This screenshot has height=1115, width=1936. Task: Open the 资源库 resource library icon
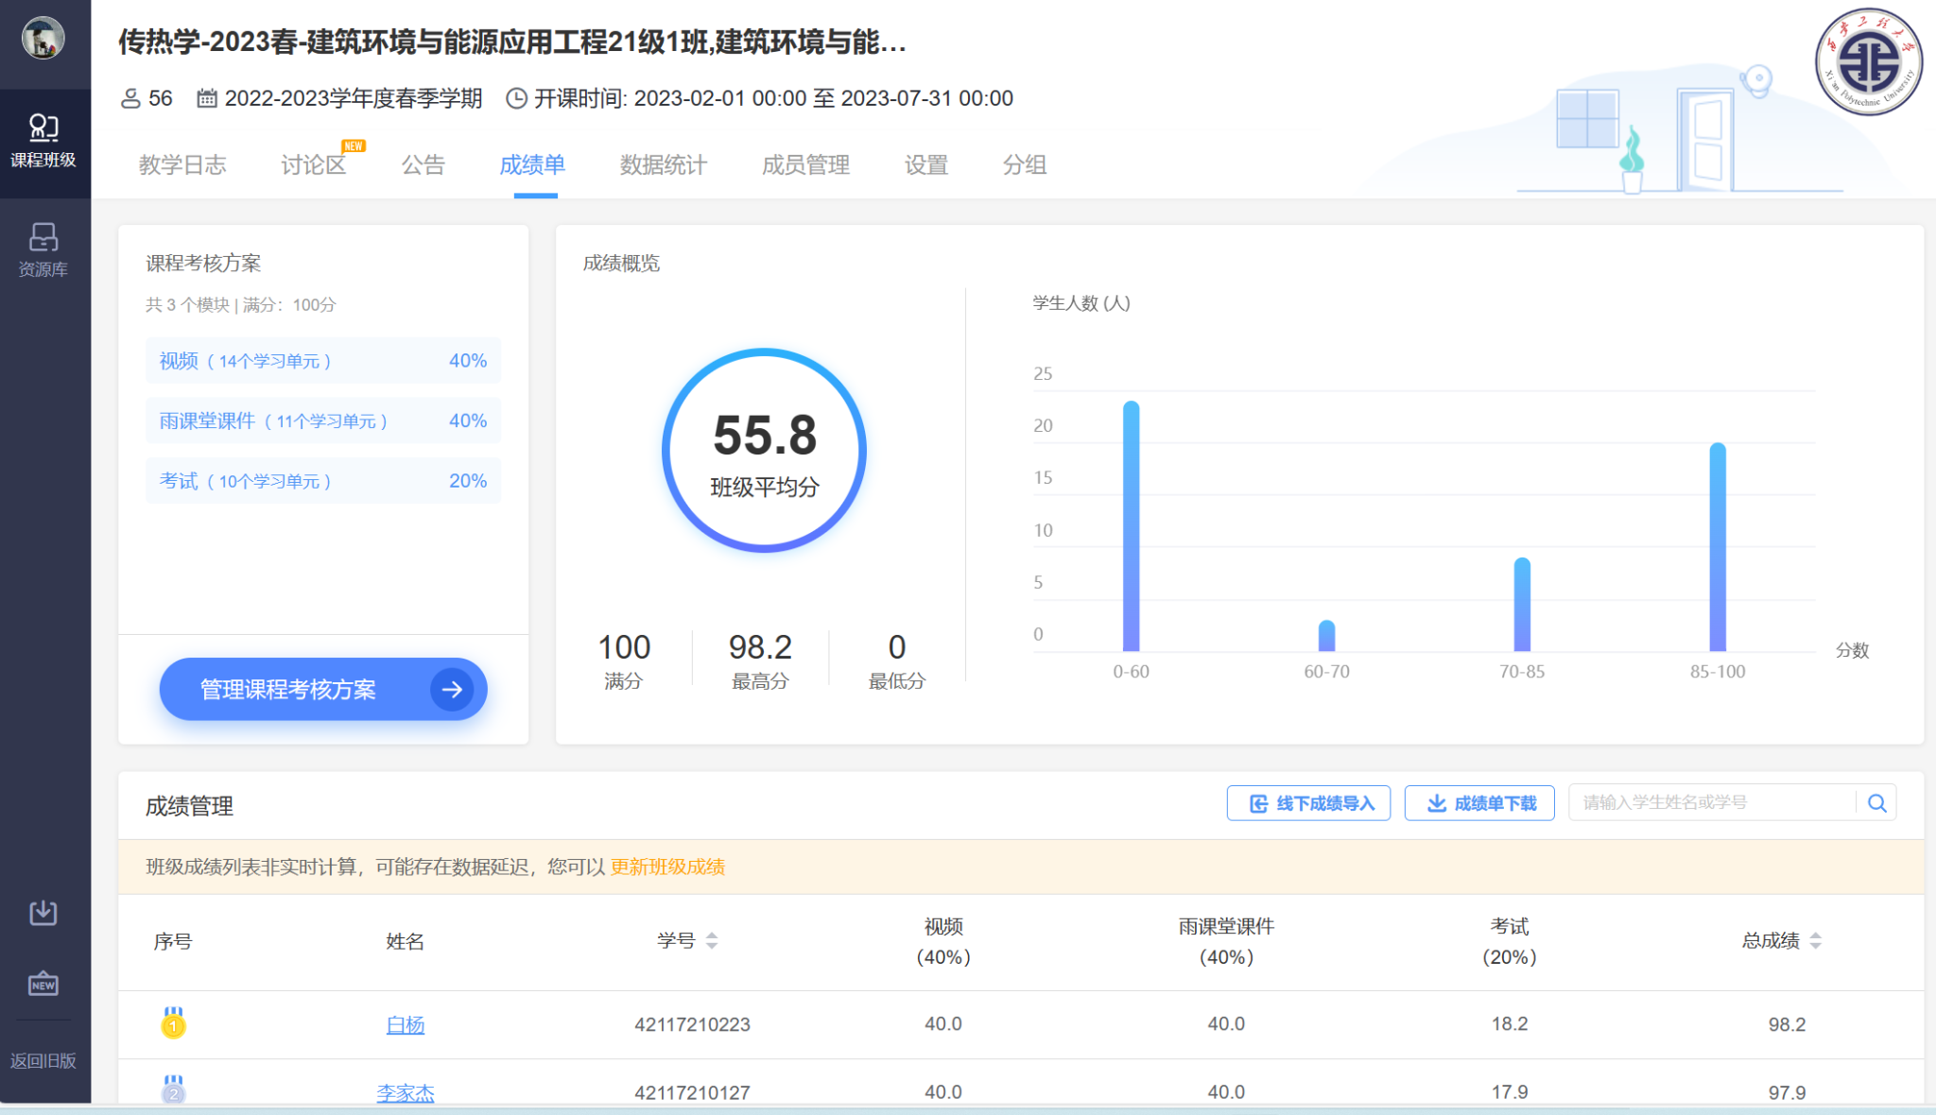(43, 249)
